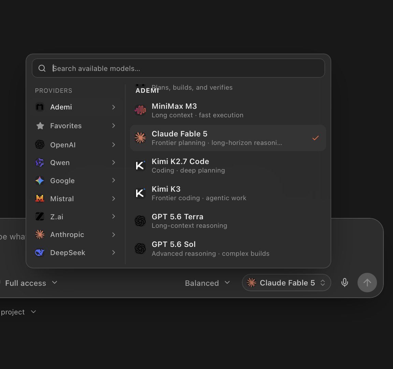Expand the Z.ai provider chevron
This screenshot has height=369, width=393.
click(114, 217)
